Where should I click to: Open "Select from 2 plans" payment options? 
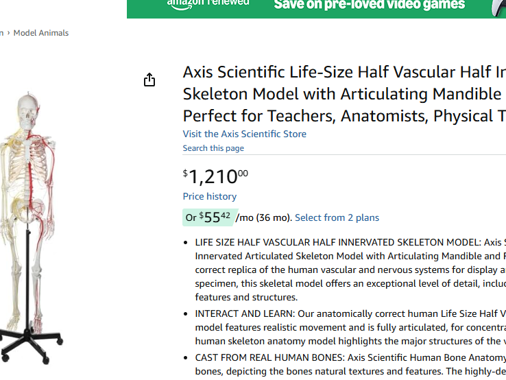click(x=337, y=217)
